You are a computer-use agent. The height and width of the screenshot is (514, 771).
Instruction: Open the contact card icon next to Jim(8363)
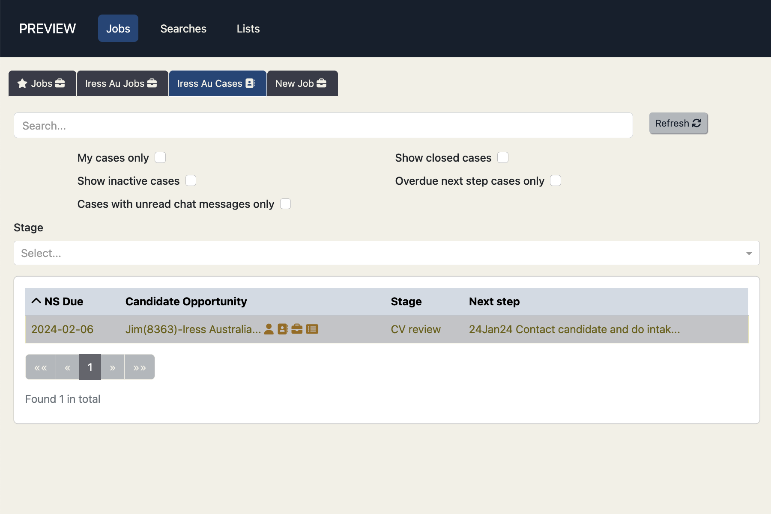point(283,329)
